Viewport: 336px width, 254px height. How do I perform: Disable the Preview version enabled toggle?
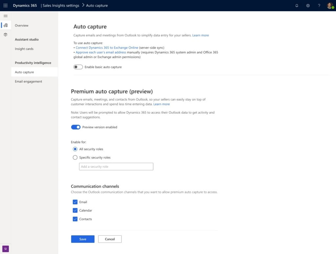76,127
